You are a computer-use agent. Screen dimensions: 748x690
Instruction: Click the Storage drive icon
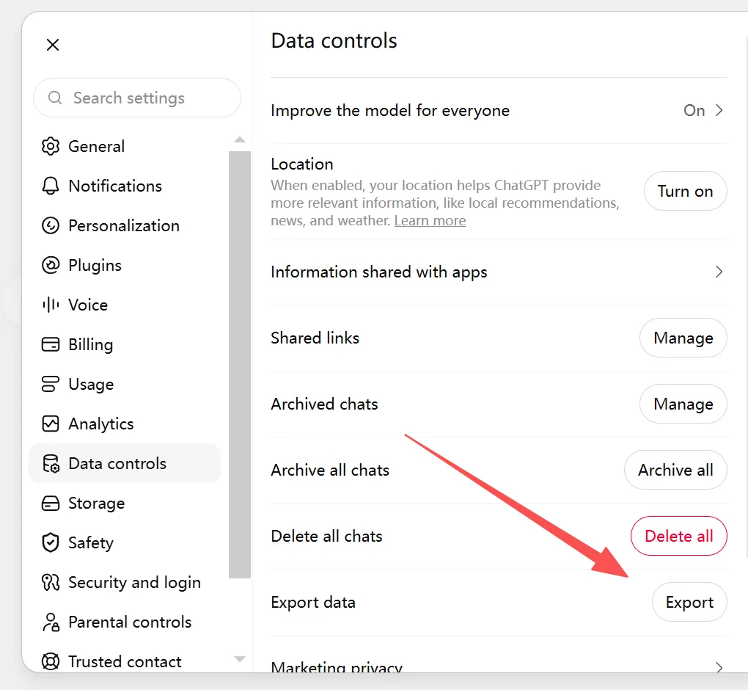tap(51, 504)
